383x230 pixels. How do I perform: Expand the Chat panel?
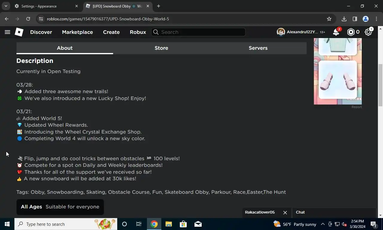334,212
